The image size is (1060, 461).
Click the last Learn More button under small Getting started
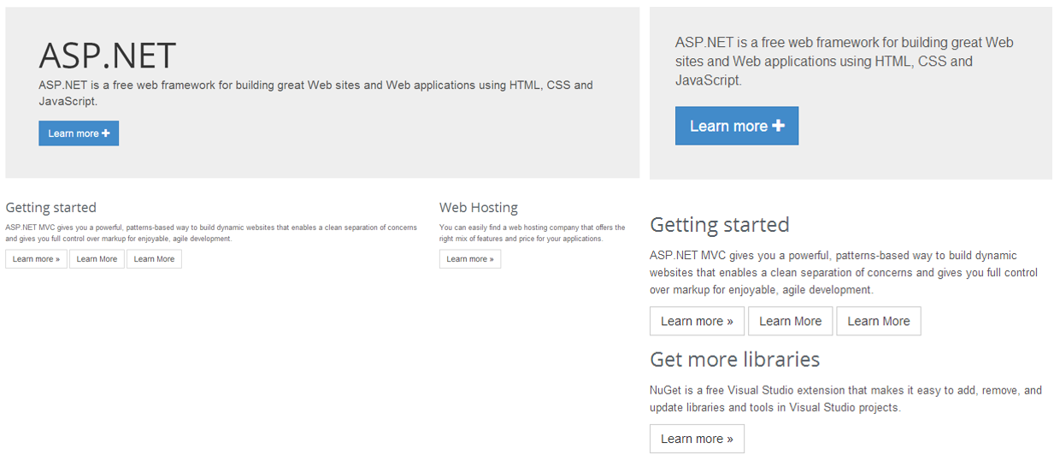pos(154,259)
